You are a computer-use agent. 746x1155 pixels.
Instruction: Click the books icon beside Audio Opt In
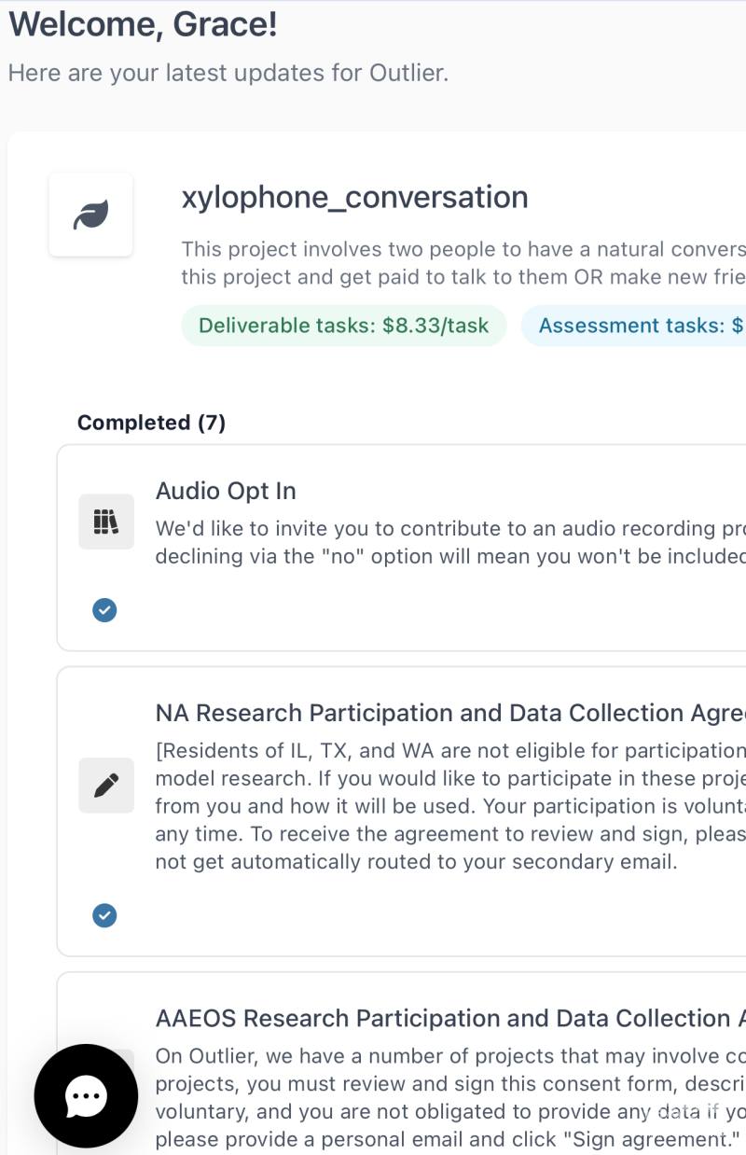coord(106,522)
